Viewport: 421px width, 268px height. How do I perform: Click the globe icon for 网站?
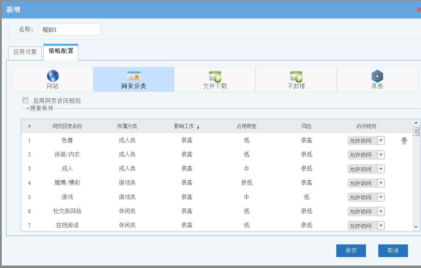53,76
